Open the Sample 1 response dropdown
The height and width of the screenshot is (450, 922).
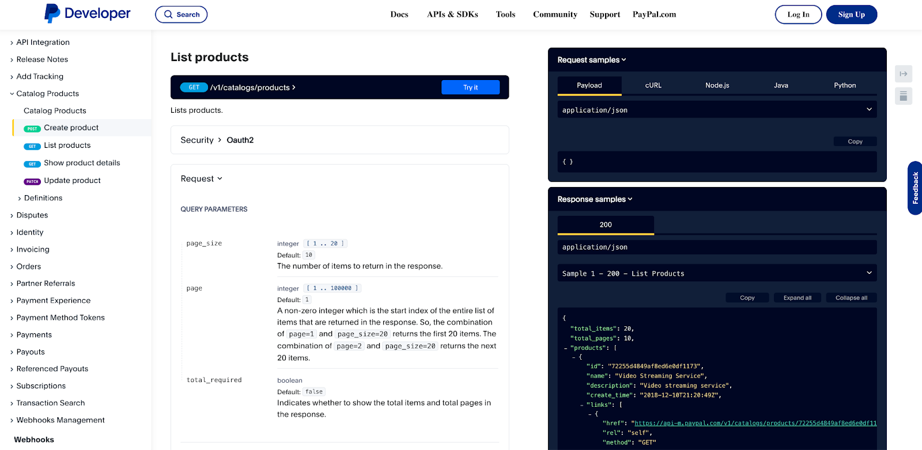(x=716, y=273)
